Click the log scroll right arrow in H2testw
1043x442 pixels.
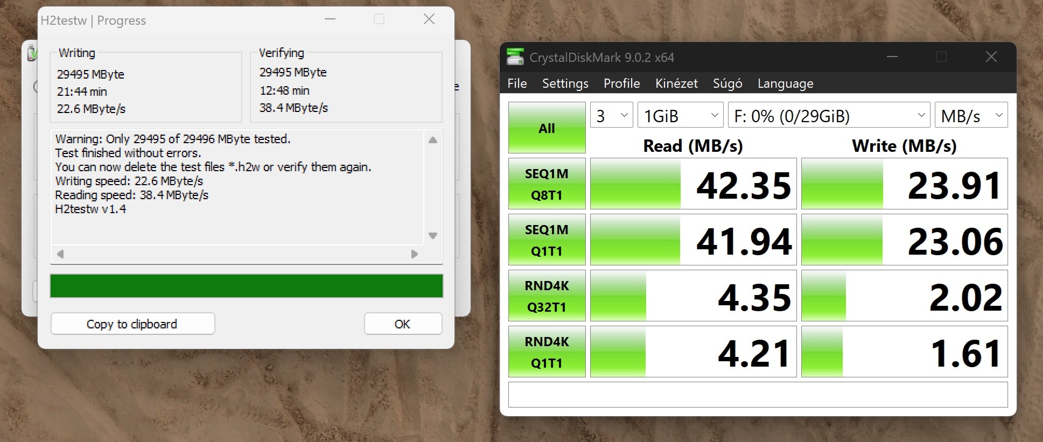[x=414, y=254]
